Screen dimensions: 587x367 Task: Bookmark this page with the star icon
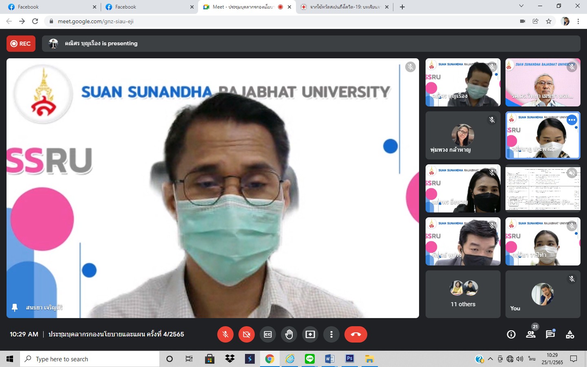(x=549, y=21)
